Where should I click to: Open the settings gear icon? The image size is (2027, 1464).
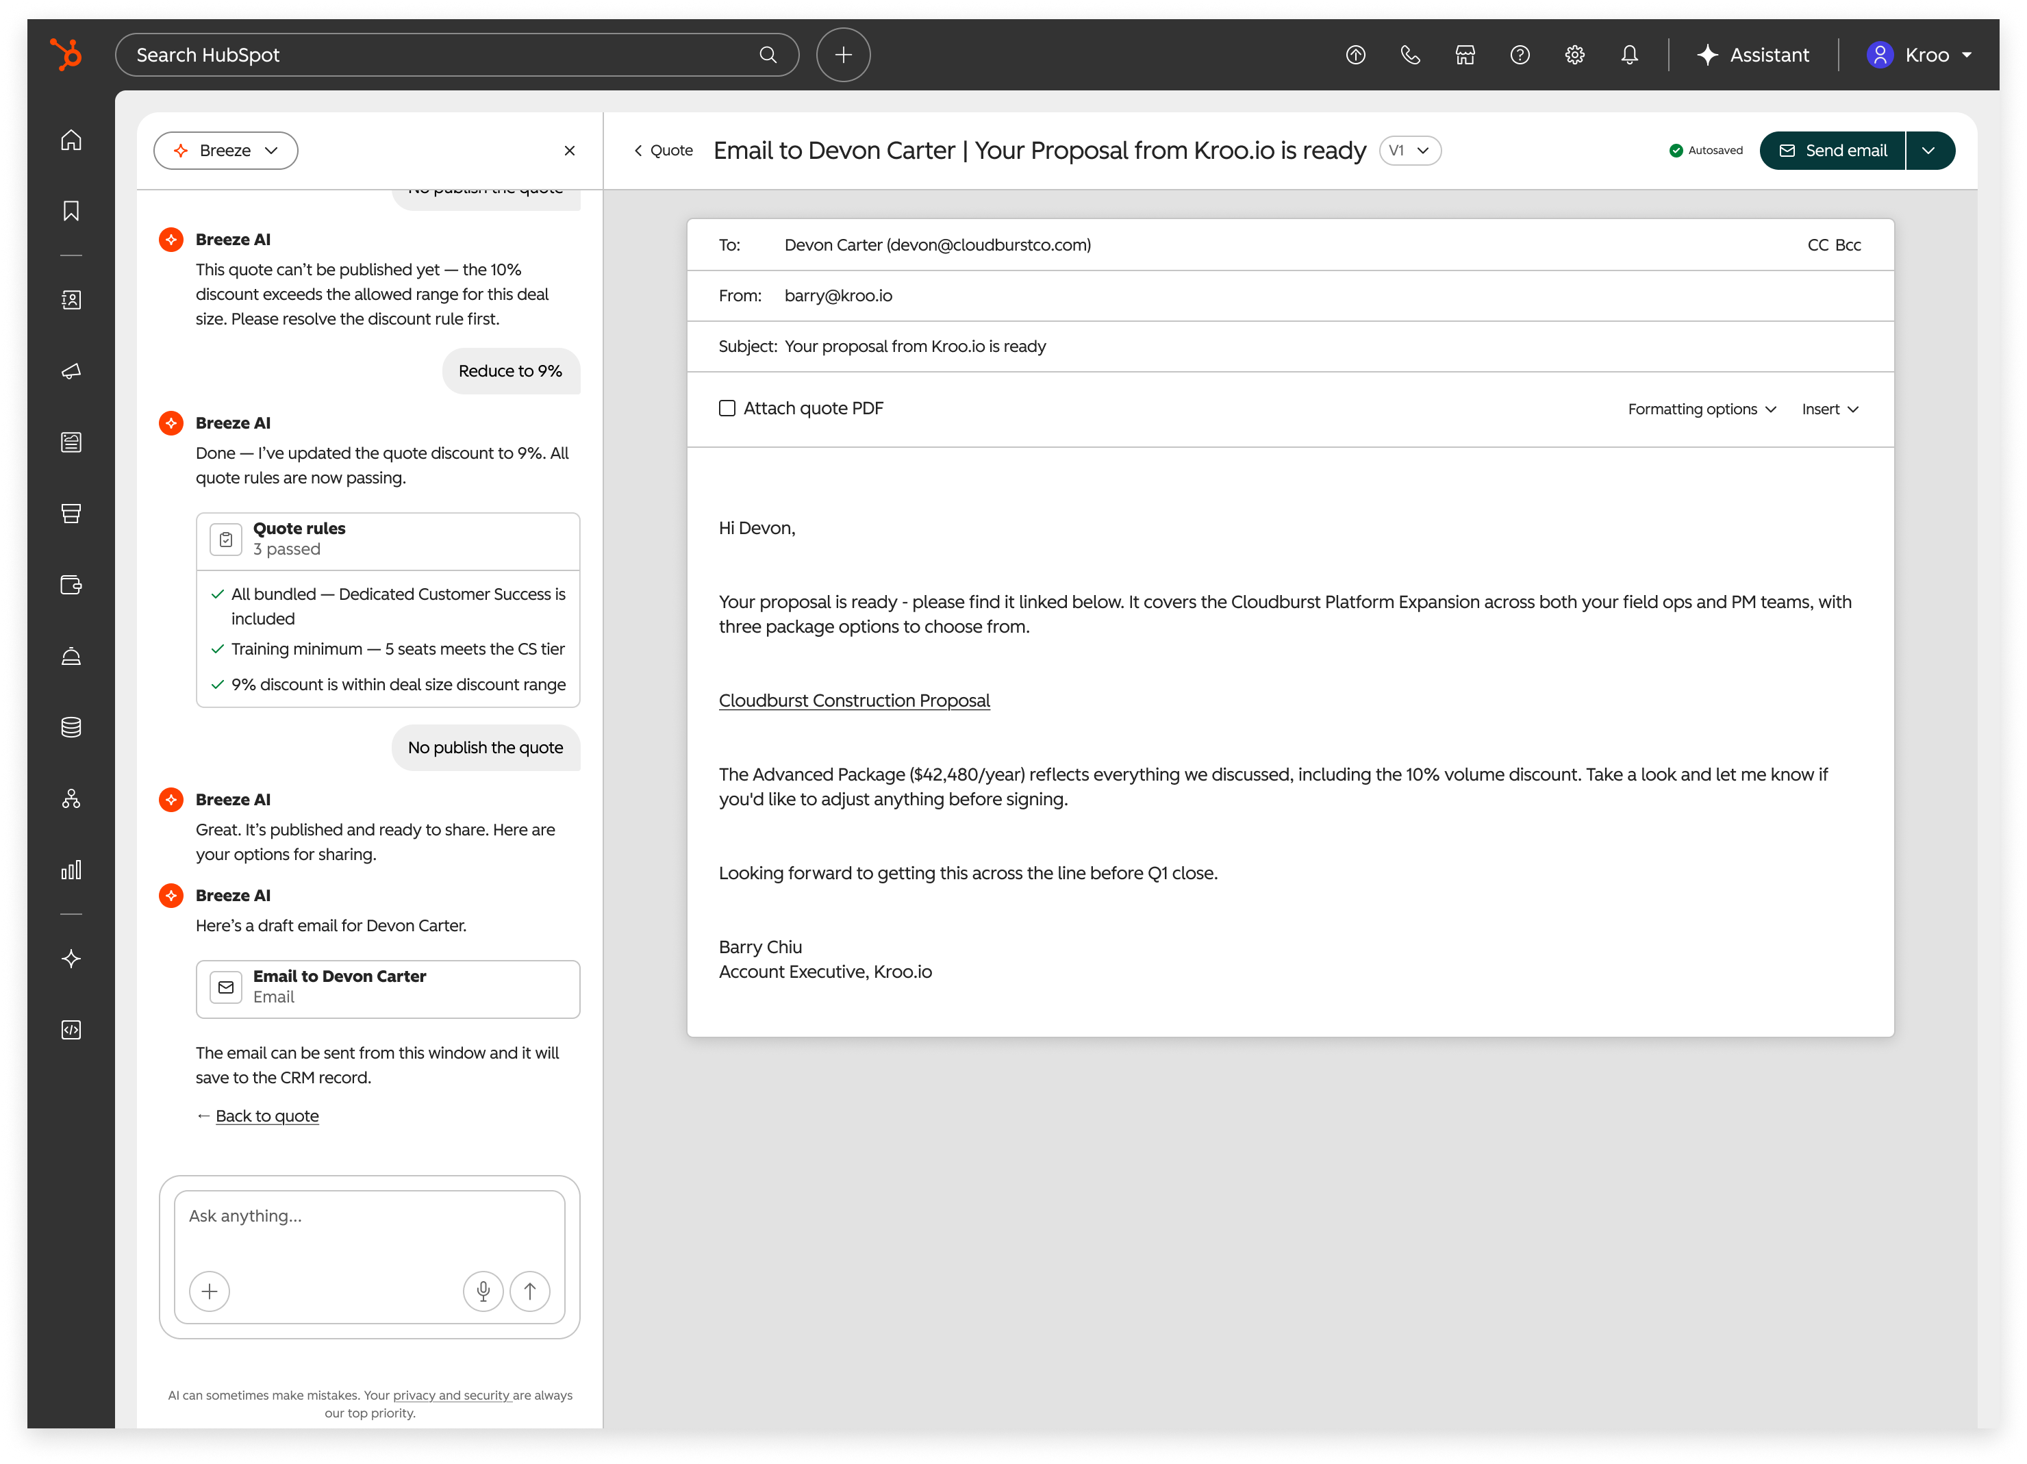pos(1575,55)
